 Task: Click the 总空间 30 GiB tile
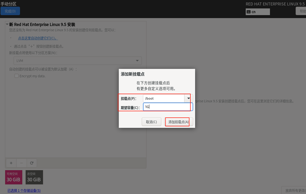[34, 177]
